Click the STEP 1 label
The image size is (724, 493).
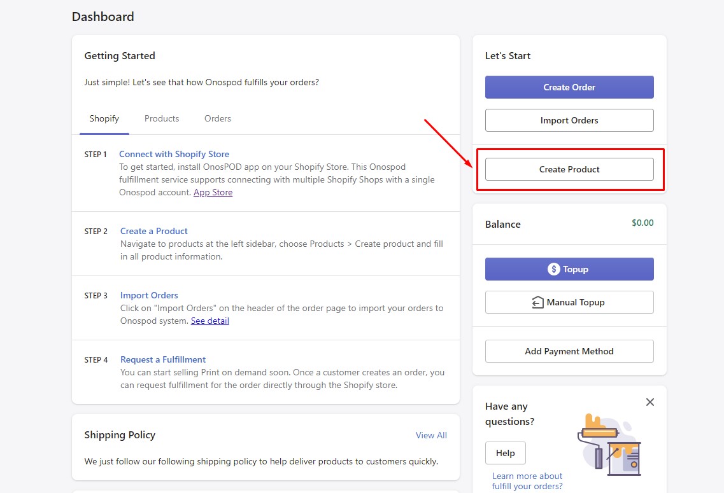click(x=96, y=155)
